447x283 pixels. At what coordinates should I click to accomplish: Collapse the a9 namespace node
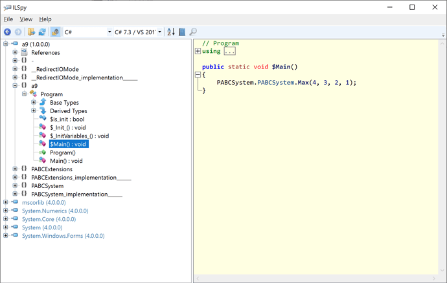click(15, 85)
